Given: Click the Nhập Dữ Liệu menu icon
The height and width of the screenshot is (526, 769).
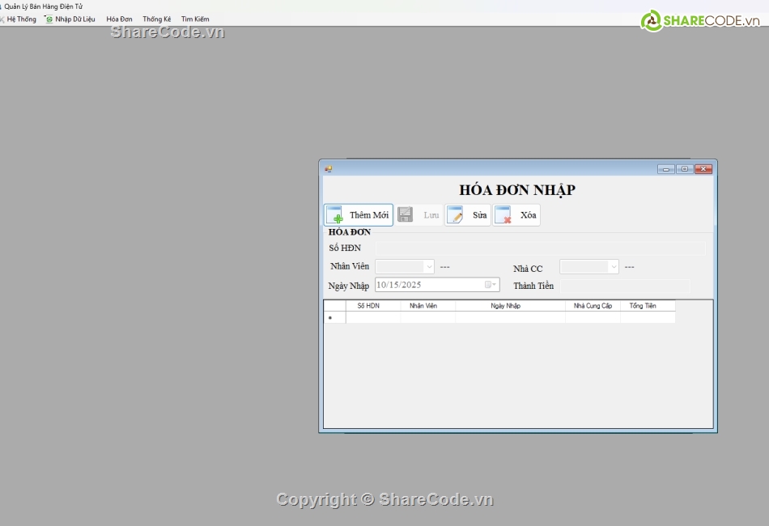Looking at the screenshot, I should click(x=49, y=19).
